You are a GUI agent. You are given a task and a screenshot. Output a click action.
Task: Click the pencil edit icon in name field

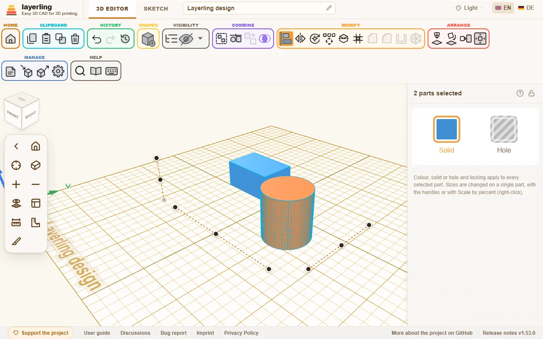click(329, 8)
